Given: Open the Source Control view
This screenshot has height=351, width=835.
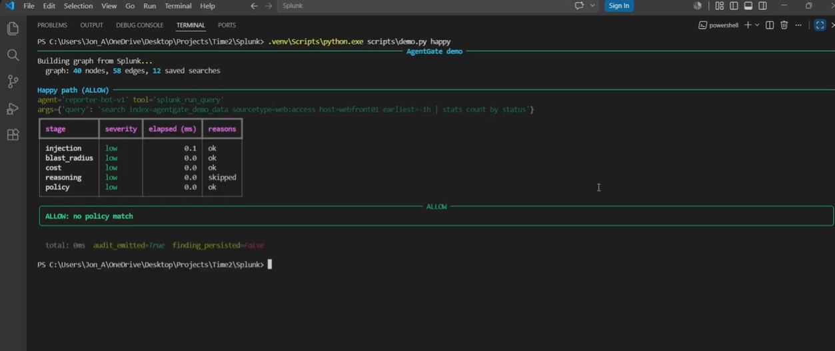Looking at the screenshot, I should pos(13,82).
